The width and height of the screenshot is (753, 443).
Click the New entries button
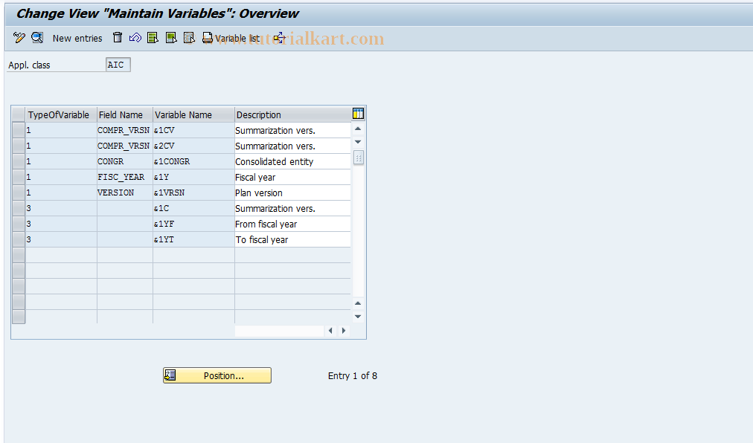(x=77, y=39)
